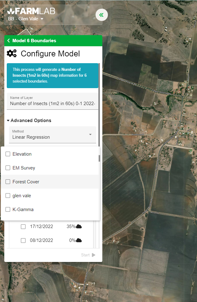Select the 17/12/2022 imagery date checkbox

pyautogui.click(x=23, y=226)
